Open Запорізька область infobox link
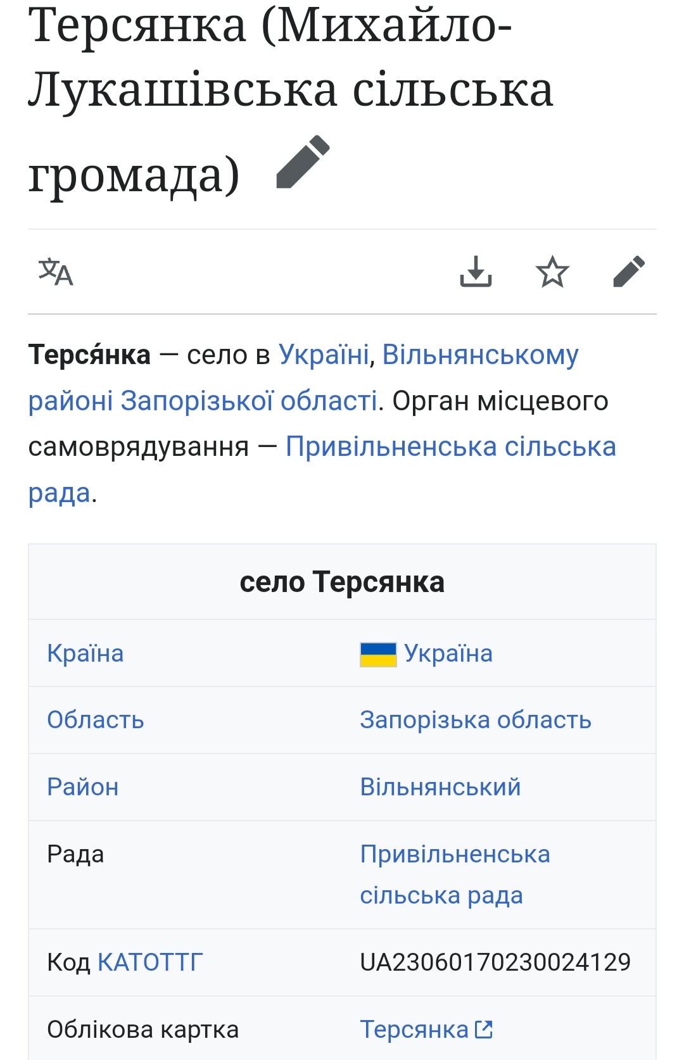The image size is (684, 1060). (x=476, y=720)
